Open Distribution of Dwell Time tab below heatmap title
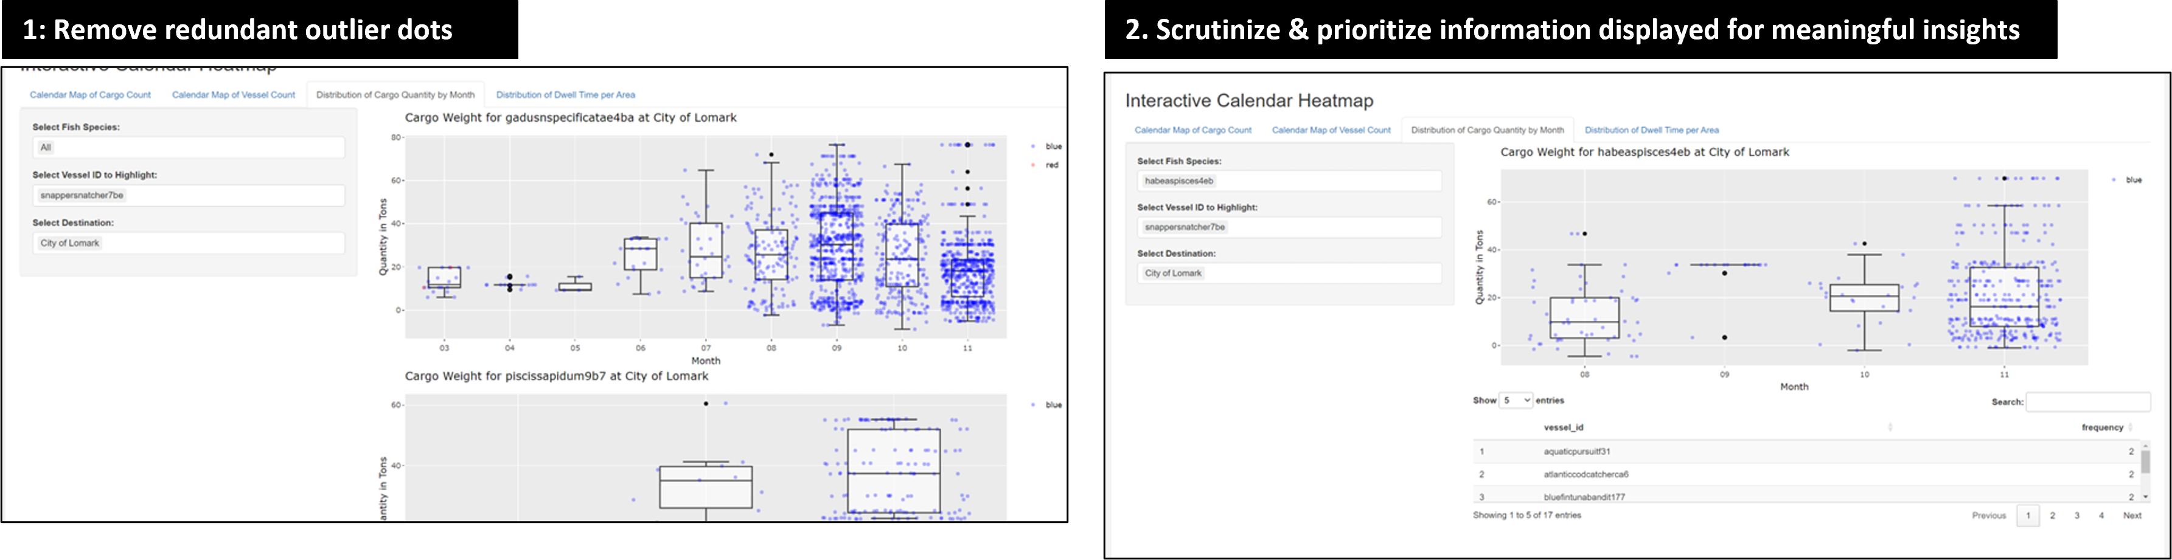This screenshot has height=560, width=2172. (x=1651, y=131)
